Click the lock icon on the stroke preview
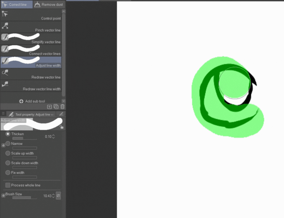The image size is (284, 218). (x=62, y=126)
